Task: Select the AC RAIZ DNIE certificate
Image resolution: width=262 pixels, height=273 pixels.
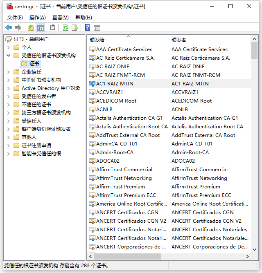Action: coord(113,66)
